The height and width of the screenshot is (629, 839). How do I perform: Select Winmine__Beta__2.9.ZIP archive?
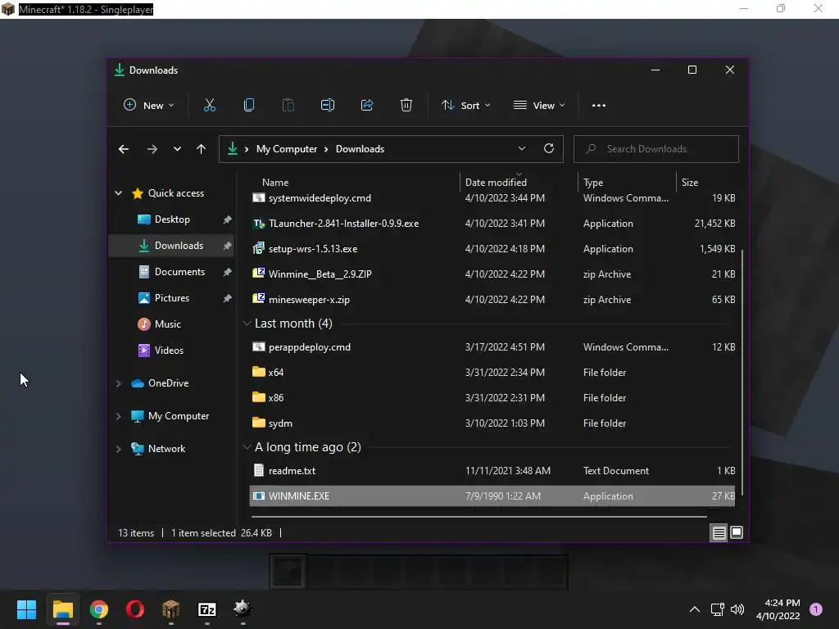pyautogui.click(x=492, y=274)
